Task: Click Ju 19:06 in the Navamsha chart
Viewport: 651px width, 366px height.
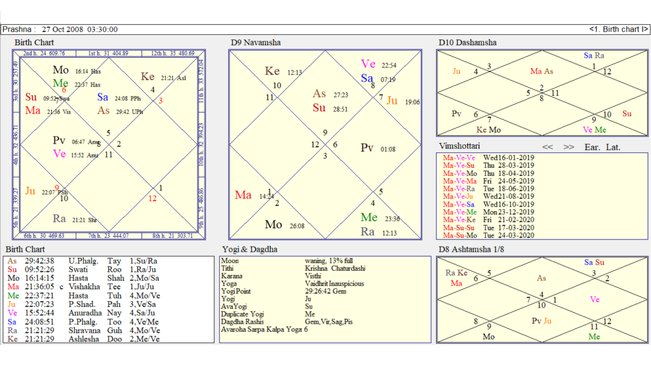Action: (x=403, y=101)
